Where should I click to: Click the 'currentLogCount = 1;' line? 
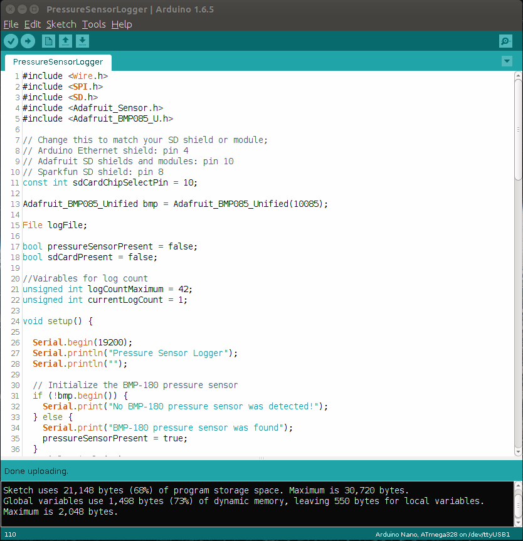(105, 300)
